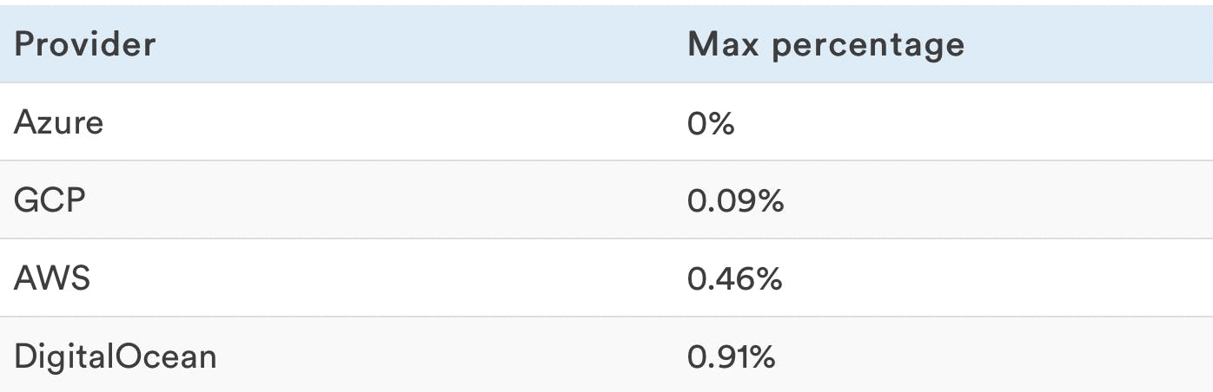Image resolution: width=1213 pixels, height=392 pixels.
Task: Select the DigitalOcean provider cell
Action: point(115,356)
